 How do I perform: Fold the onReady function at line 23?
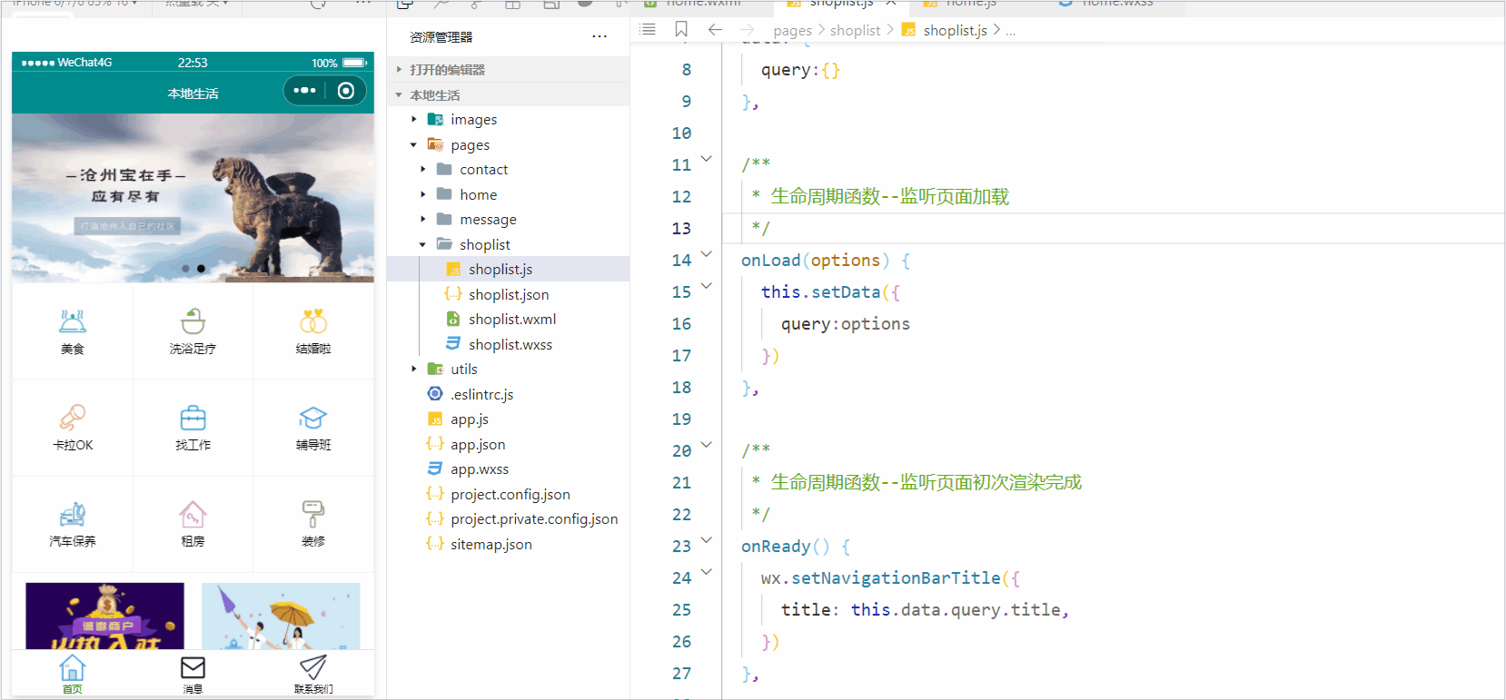[707, 540]
